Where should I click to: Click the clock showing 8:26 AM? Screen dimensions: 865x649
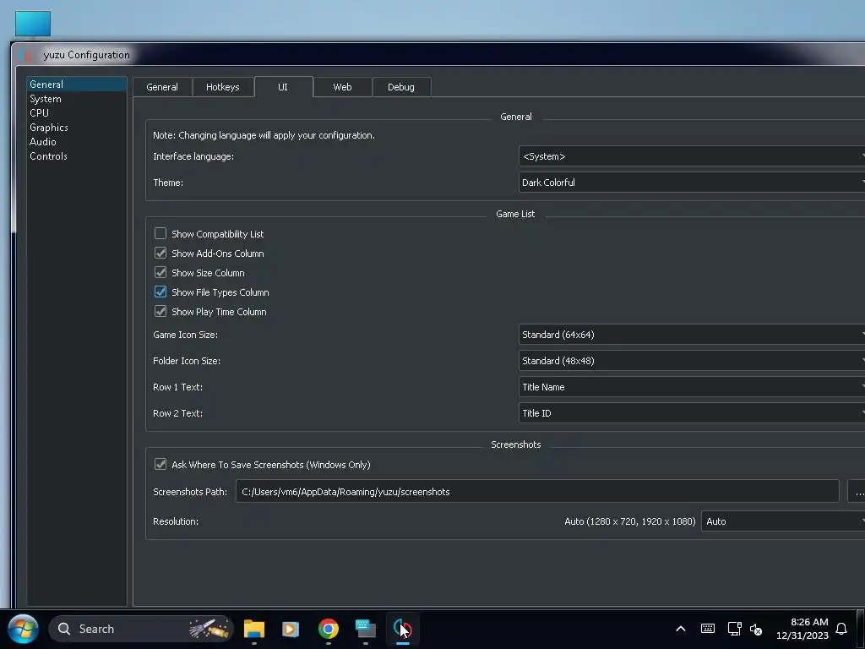(x=802, y=629)
